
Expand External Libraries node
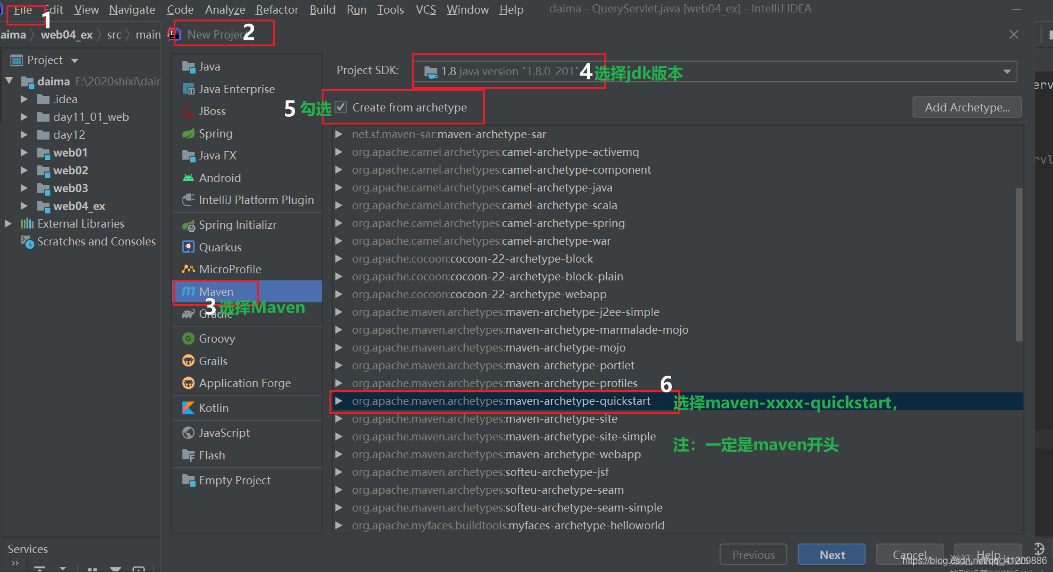tap(8, 223)
